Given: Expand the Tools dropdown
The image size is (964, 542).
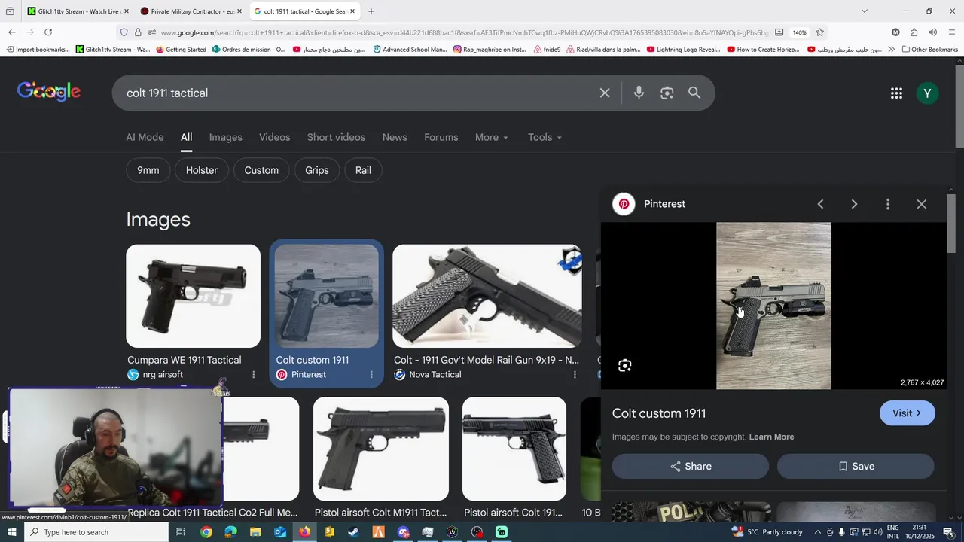Looking at the screenshot, I should point(545,137).
